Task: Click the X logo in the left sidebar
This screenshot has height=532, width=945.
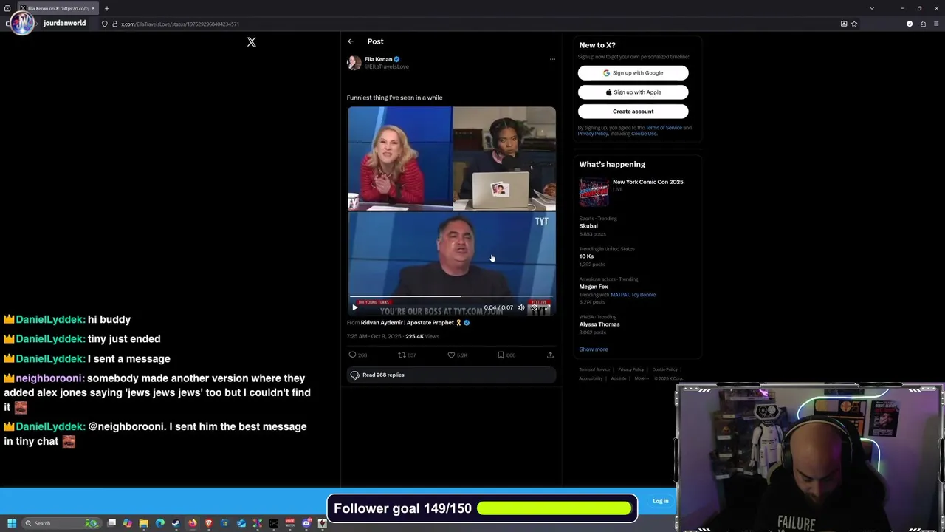Action: click(252, 42)
